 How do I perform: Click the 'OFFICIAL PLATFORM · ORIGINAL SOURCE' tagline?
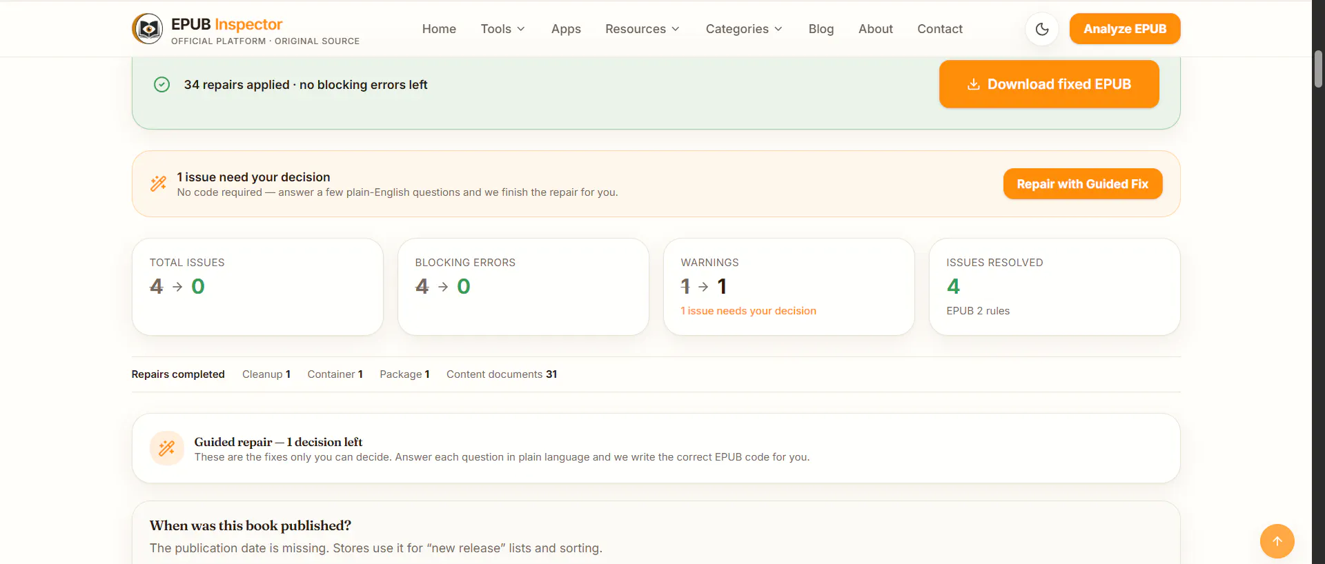click(265, 41)
